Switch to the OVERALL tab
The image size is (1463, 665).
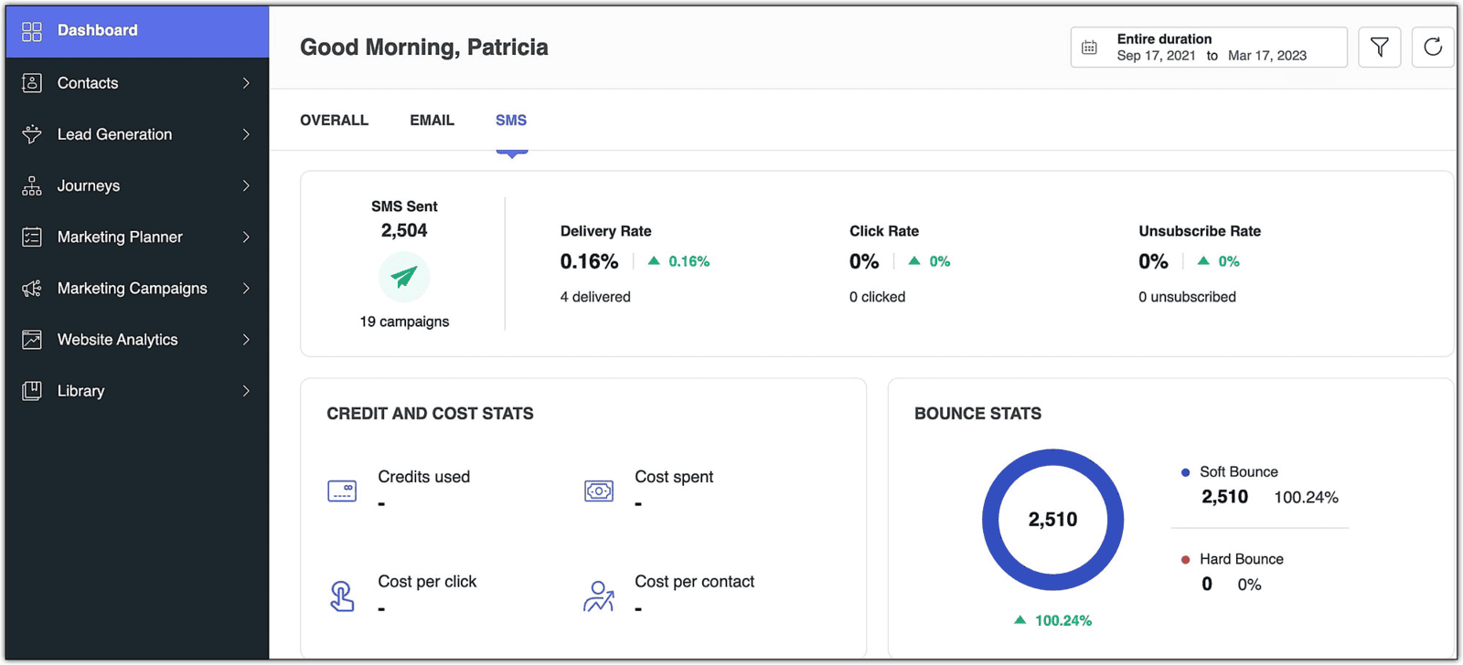tap(334, 121)
